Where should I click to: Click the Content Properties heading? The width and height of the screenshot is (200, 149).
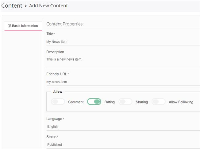click(x=65, y=24)
